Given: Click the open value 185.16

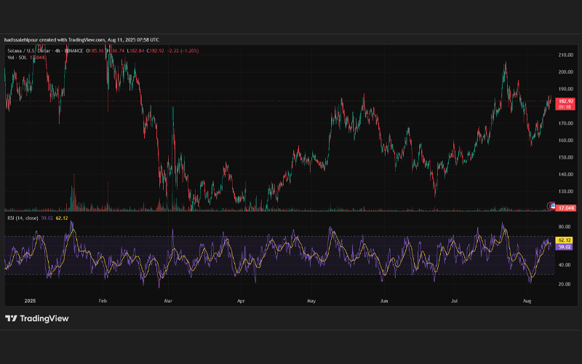Looking at the screenshot, I should (x=95, y=51).
